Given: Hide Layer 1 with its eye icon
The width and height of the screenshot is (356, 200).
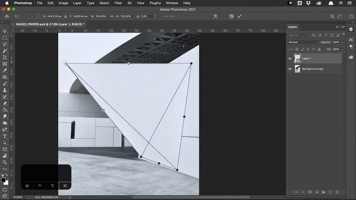Looking at the screenshot, I should 290,58.
